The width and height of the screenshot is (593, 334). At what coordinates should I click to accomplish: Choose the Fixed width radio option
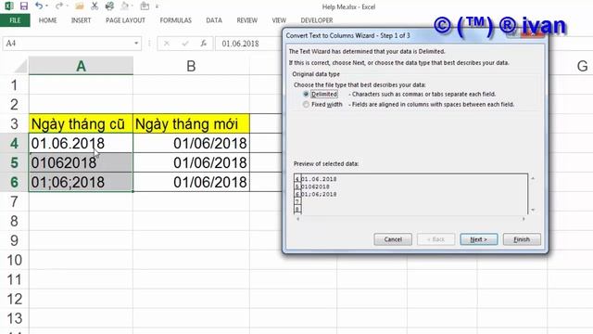(306, 104)
